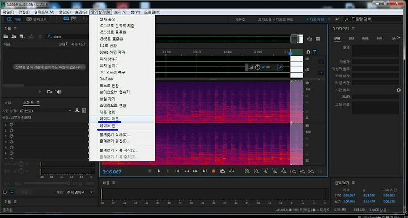Click the 3:16.067 timecode display
408x218 pixels.
coord(112,172)
